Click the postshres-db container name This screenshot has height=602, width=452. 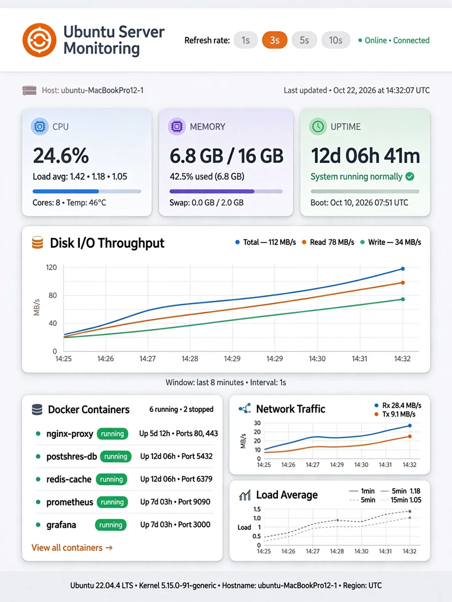[x=71, y=457]
